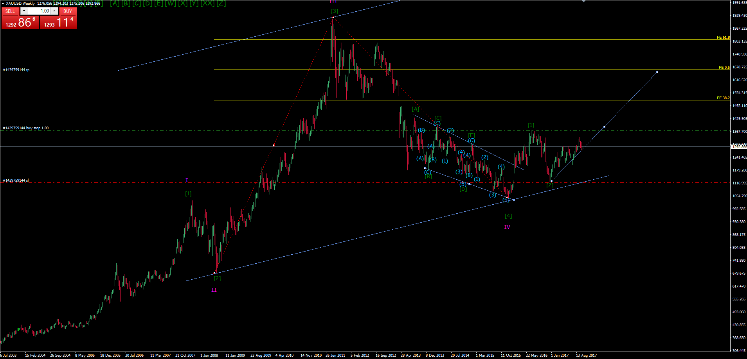
Task: Click the BUY button
Action: pos(68,11)
